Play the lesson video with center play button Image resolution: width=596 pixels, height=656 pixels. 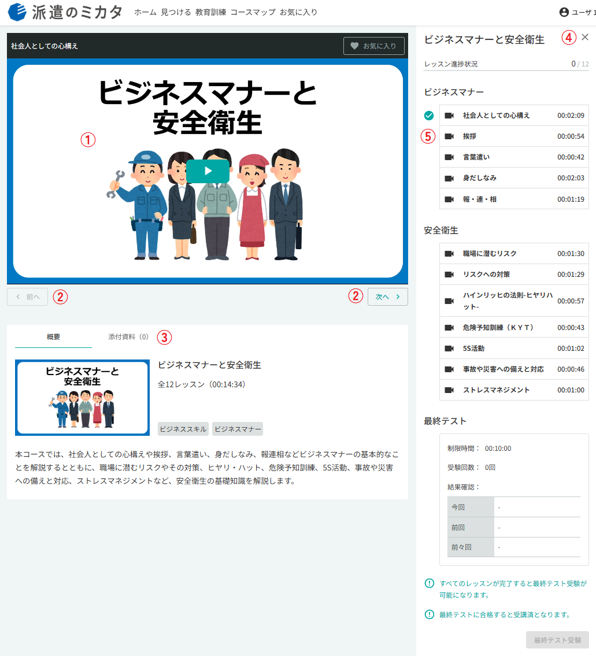[x=208, y=171]
